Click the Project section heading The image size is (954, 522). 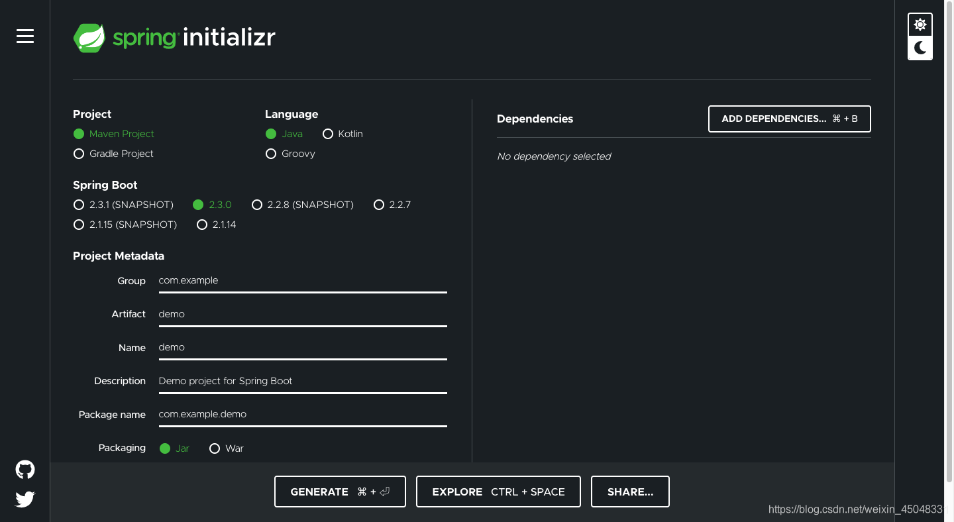(x=92, y=114)
